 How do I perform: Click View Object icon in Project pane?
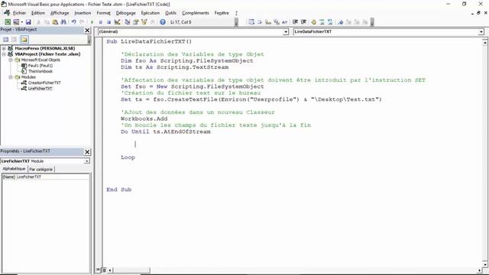[14, 39]
